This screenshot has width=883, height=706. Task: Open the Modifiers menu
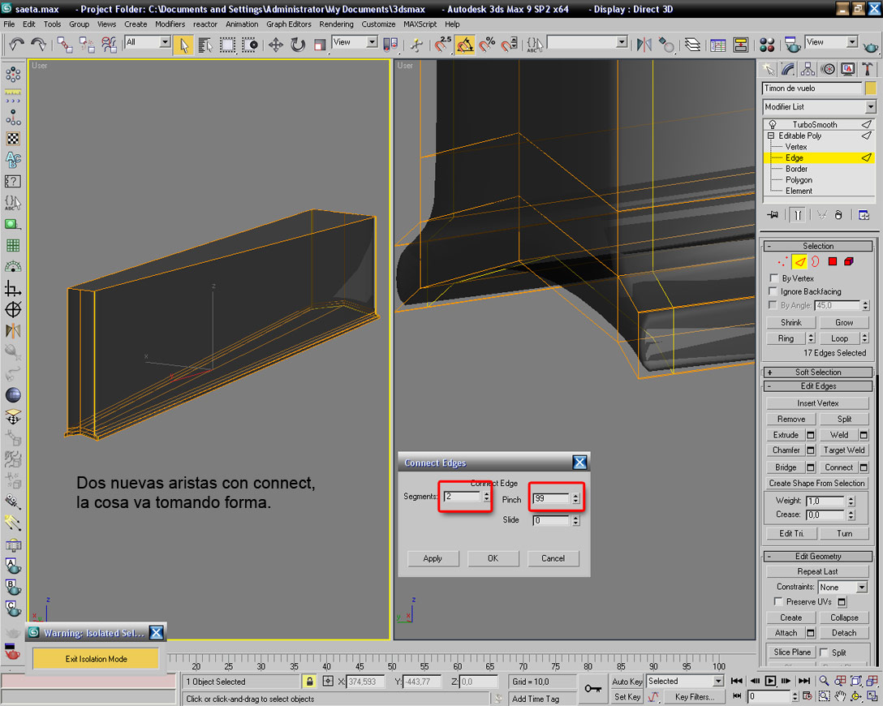coord(170,24)
